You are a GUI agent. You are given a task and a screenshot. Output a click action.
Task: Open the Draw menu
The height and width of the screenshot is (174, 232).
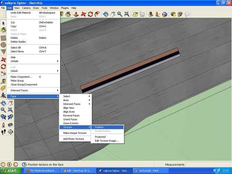coord(36,8)
